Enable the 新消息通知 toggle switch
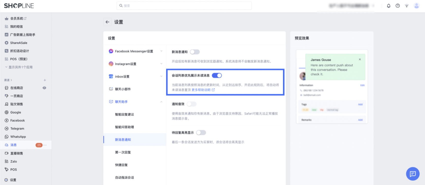Viewport: 425px width, 185px height. pyautogui.click(x=195, y=52)
